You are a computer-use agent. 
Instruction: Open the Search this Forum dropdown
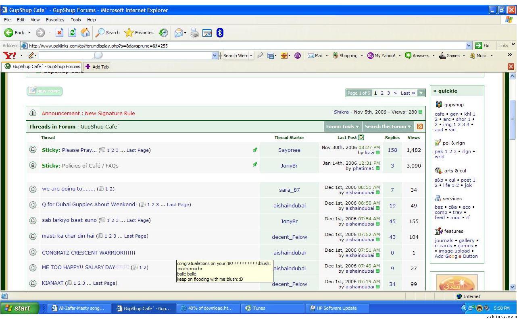(x=388, y=126)
